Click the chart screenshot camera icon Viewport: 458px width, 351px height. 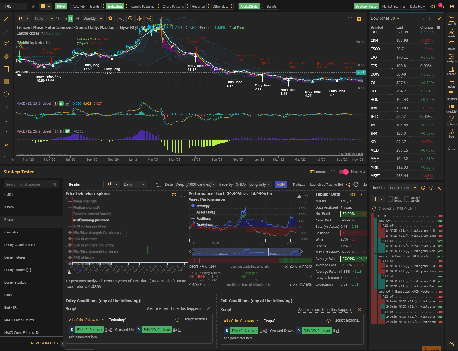(x=359, y=19)
